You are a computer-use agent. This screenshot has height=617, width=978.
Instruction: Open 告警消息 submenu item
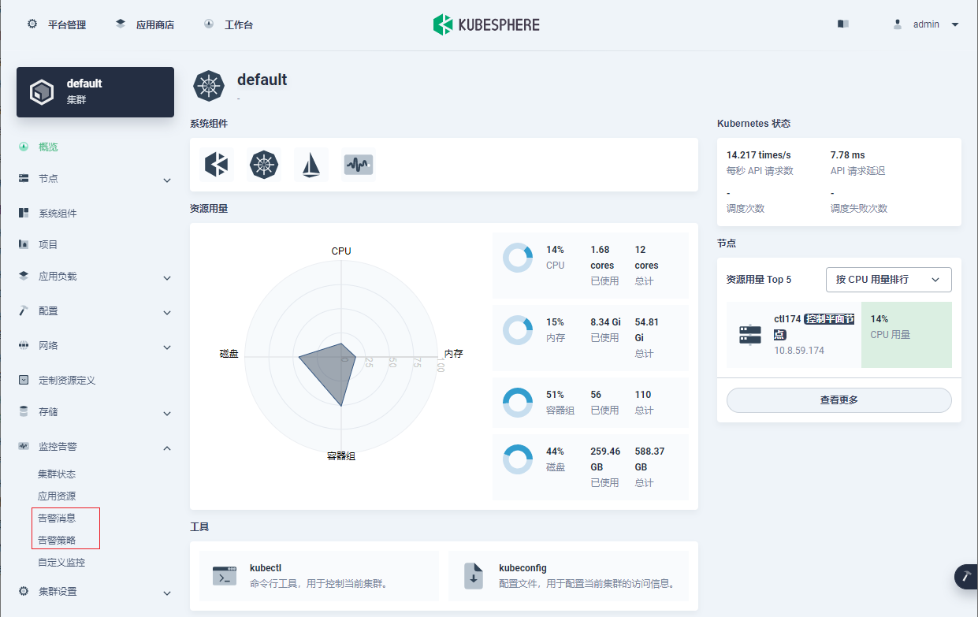click(x=57, y=519)
